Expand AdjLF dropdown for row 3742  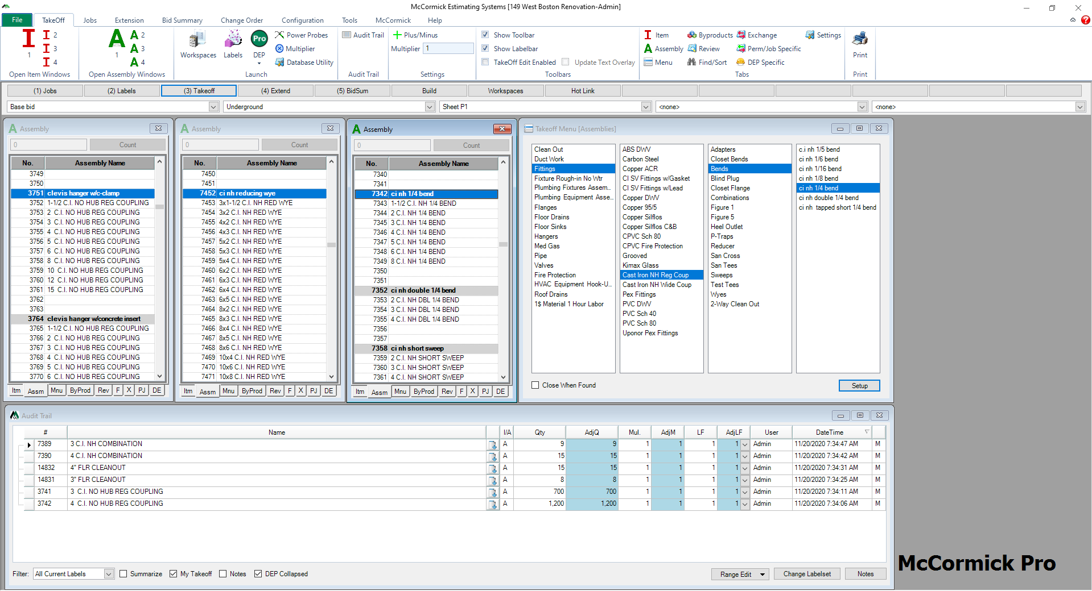coord(745,504)
